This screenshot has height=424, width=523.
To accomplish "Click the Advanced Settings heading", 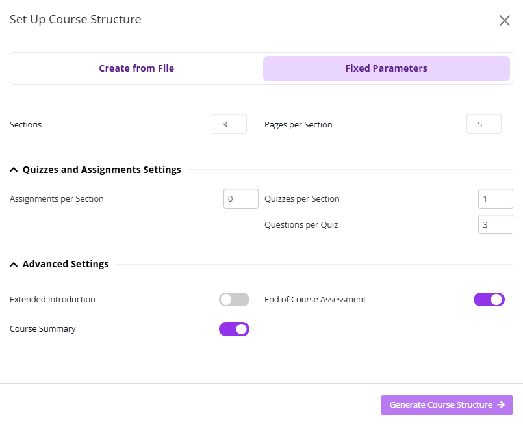I will click(x=66, y=264).
